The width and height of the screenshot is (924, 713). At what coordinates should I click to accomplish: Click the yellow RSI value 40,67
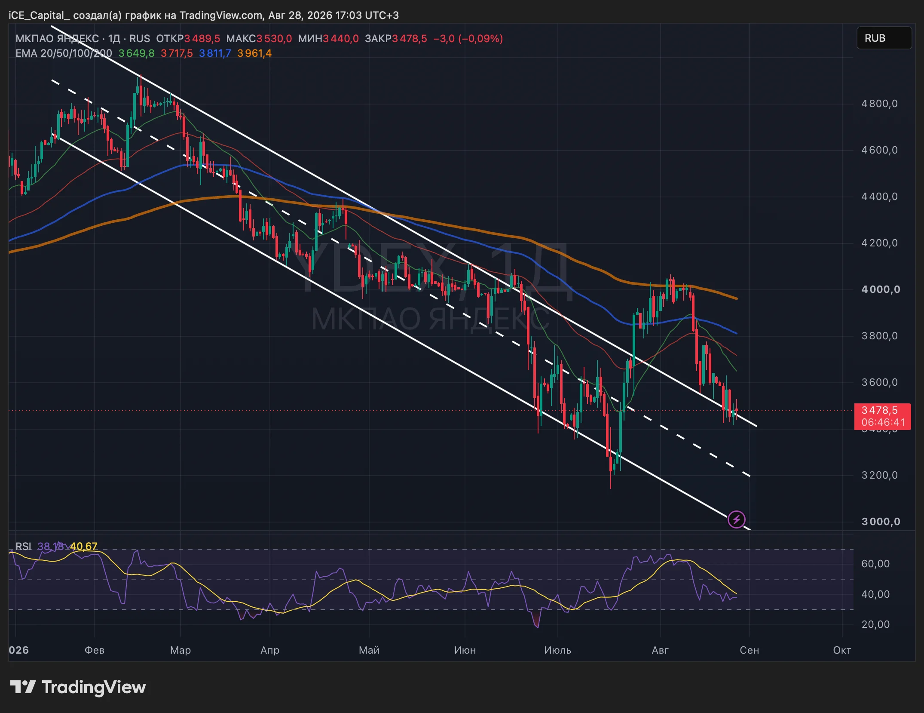(x=84, y=547)
